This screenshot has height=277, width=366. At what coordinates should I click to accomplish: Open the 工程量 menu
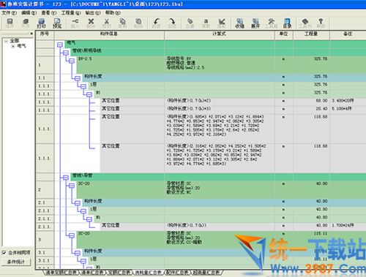click(71, 12)
